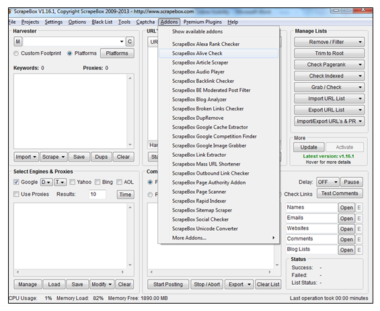Open the Projects menu
The width and height of the screenshot is (380, 311).
coord(30,22)
